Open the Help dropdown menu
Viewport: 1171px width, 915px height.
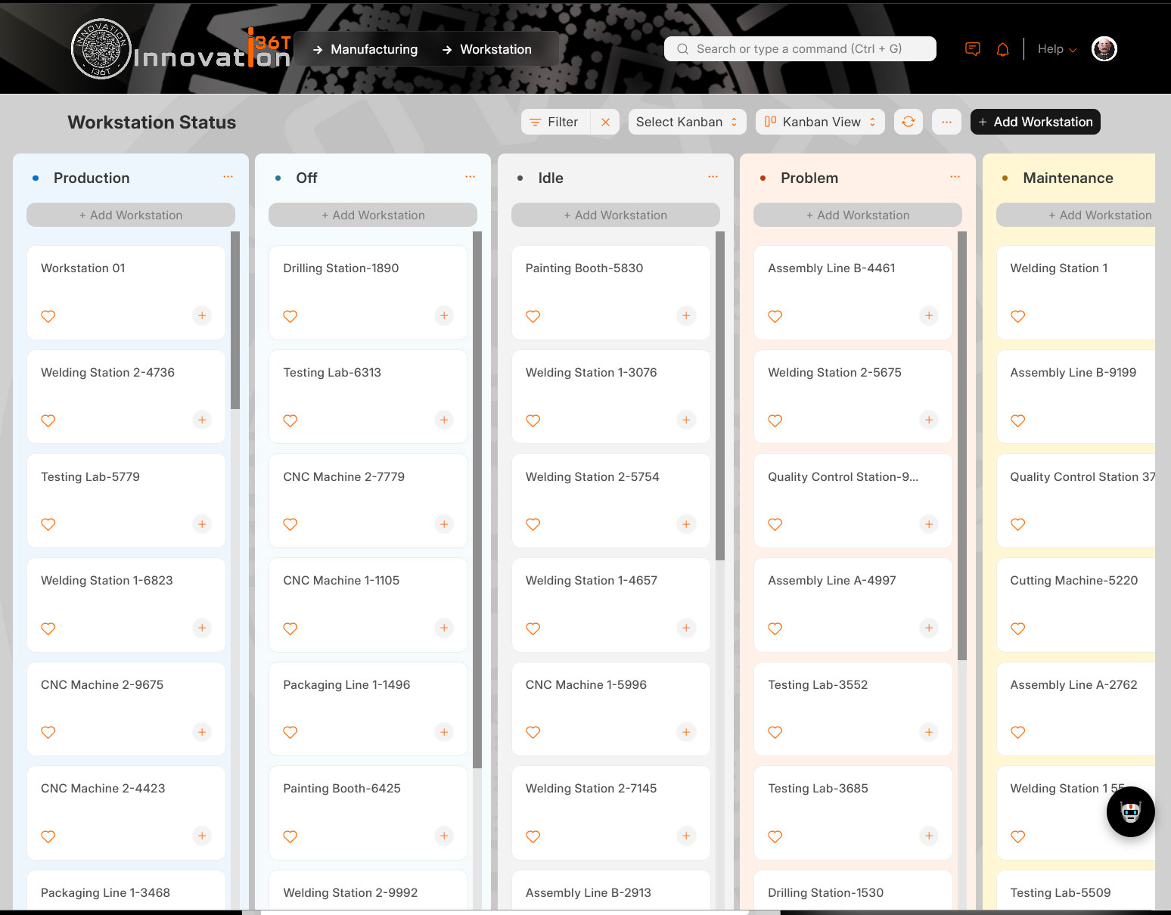(x=1056, y=49)
